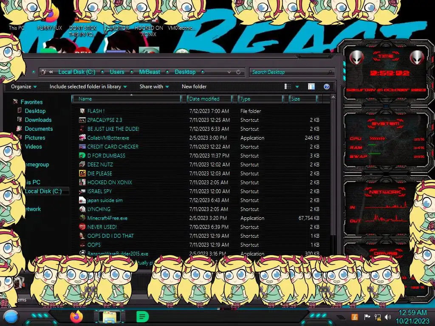Expand the arrow after MrBeast breadcrumb
Screen dimensions: 435x326
click(x=167, y=72)
